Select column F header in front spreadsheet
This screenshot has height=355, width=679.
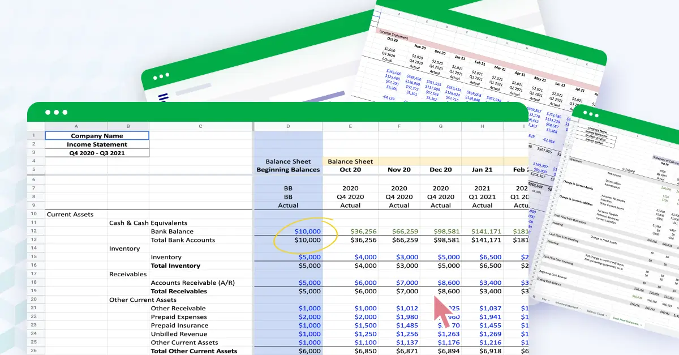pos(399,127)
